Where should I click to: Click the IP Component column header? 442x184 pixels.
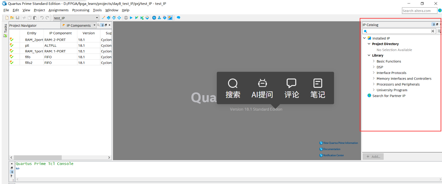pos(60,33)
